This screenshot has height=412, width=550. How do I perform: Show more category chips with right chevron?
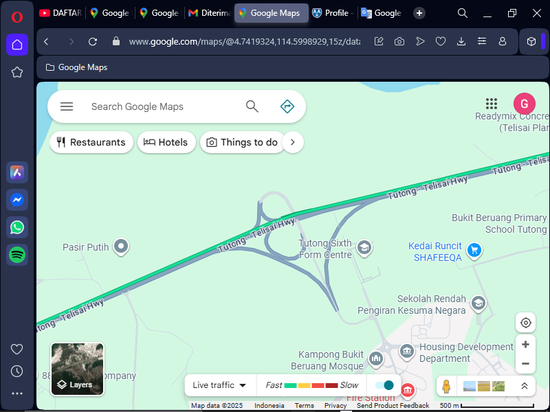(x=293, y=142)
